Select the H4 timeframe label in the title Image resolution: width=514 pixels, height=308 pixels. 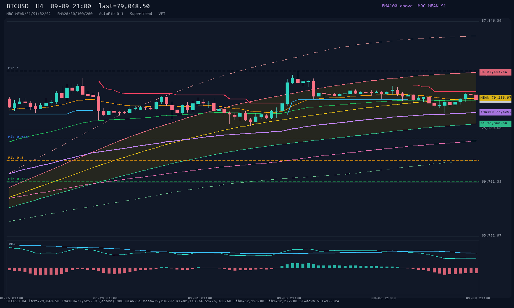point(40,6)
